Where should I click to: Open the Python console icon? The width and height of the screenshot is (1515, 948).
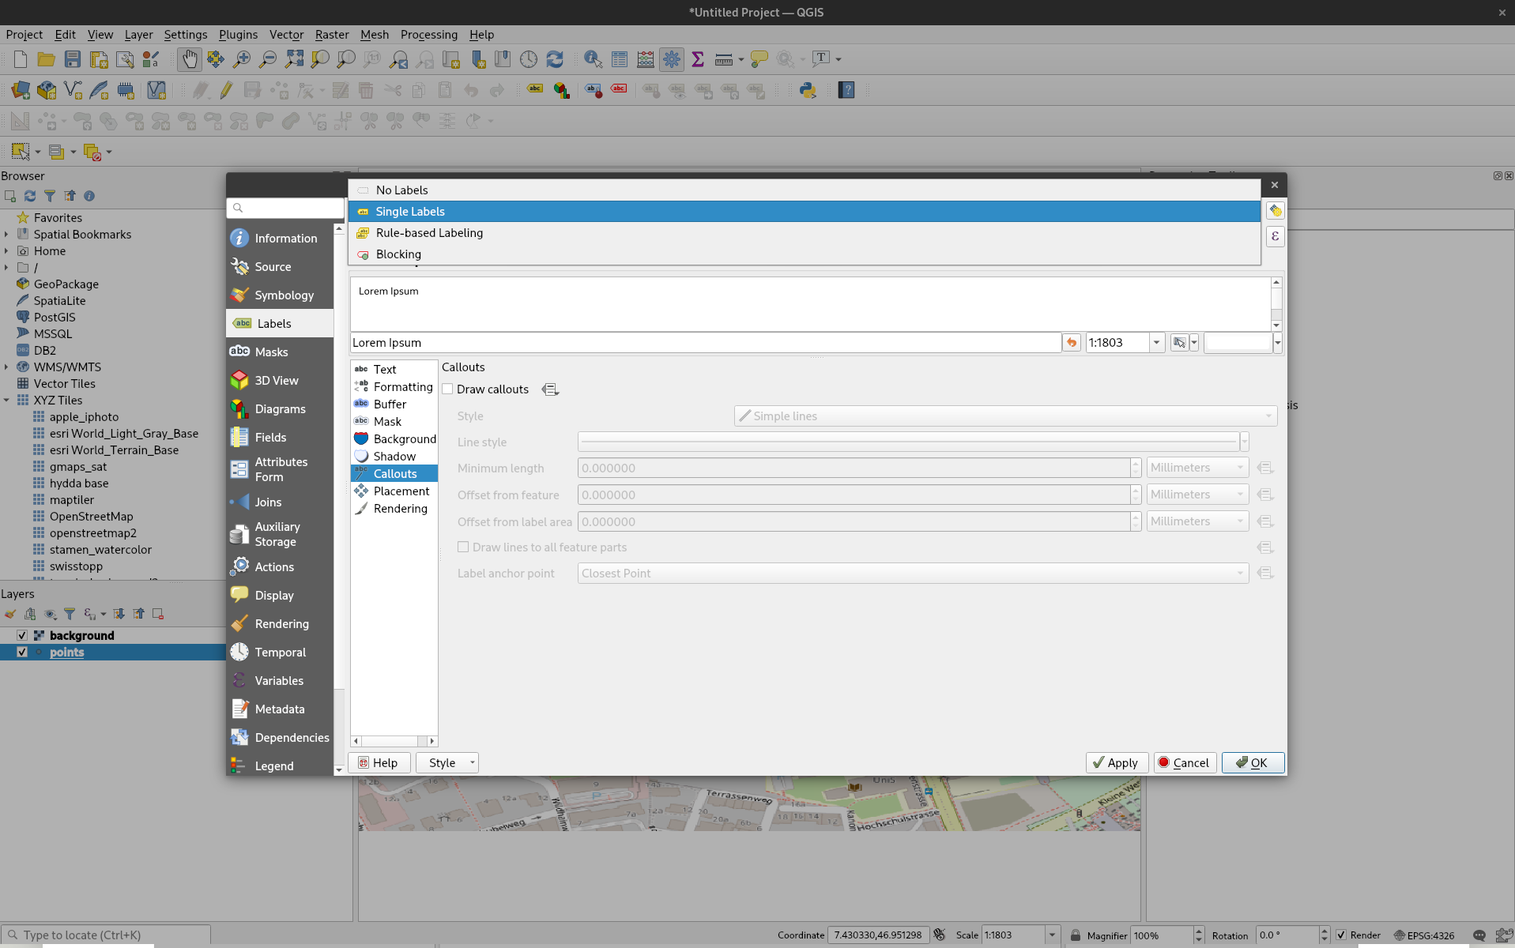tap(807, 90)
